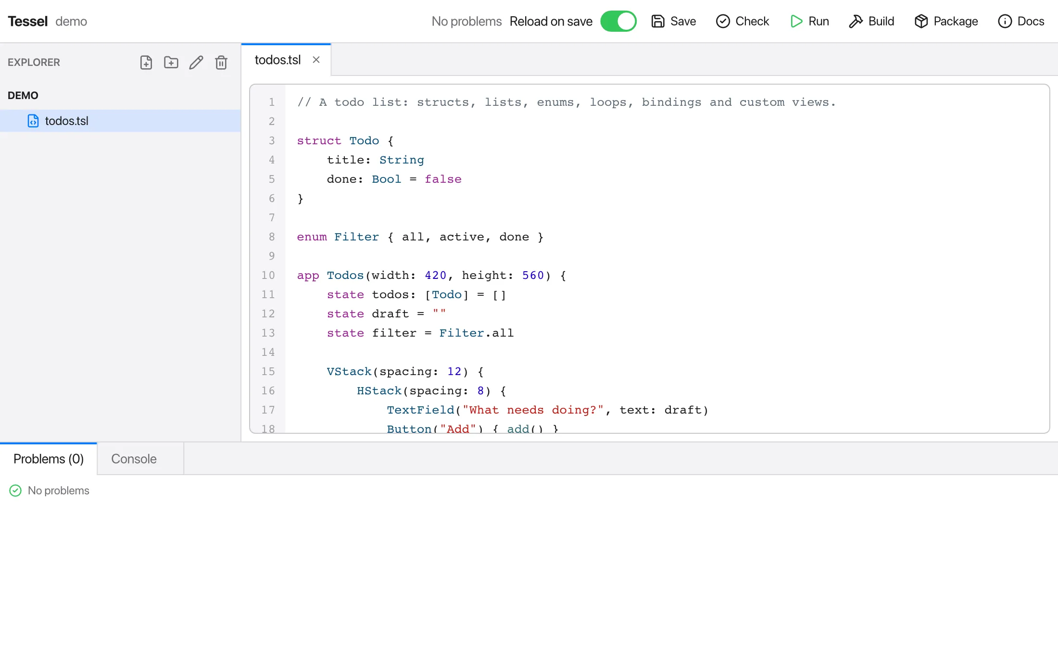This screenshot has width=1058, height=654.
Task: Place cursor on the 'struct Todo {' line
Action: (345, 140)
